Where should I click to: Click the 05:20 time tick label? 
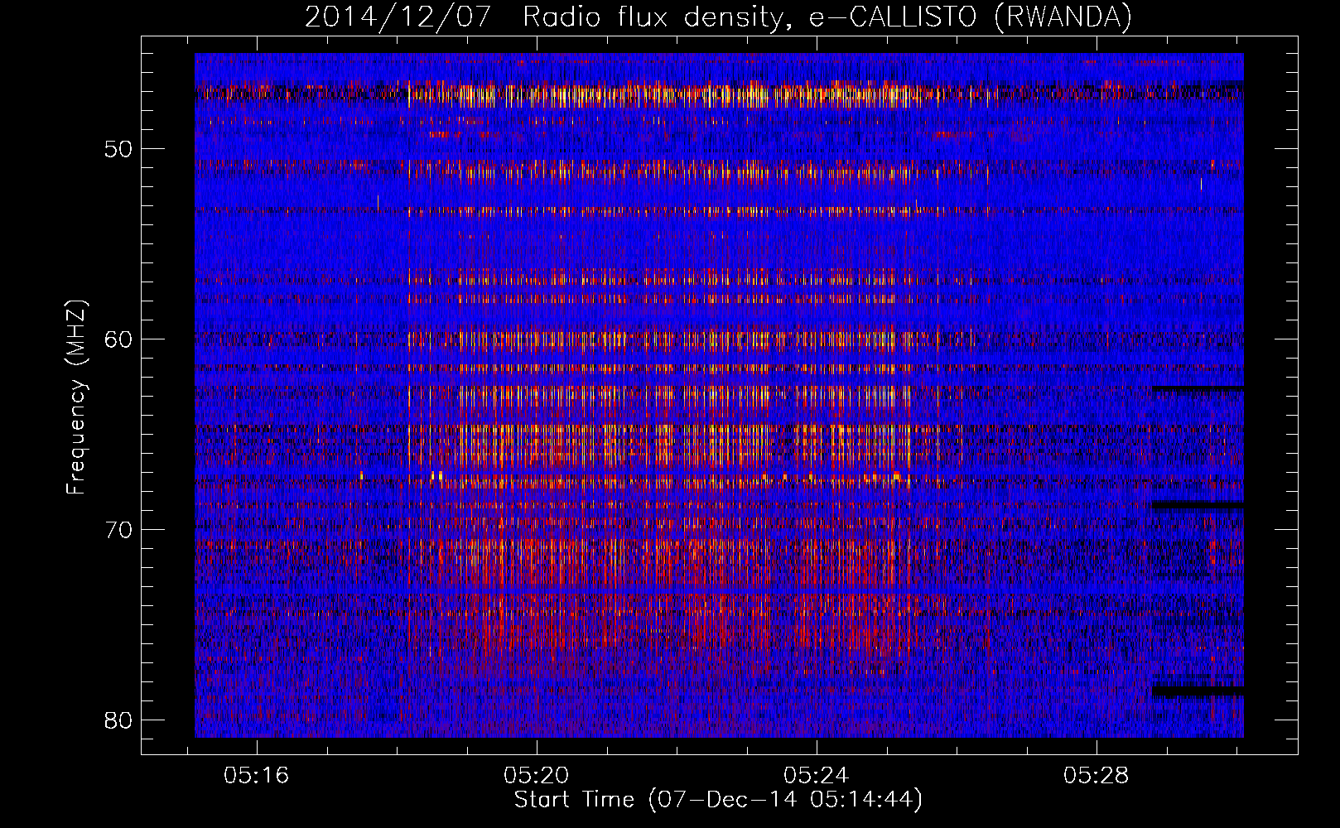pos(537,776)
